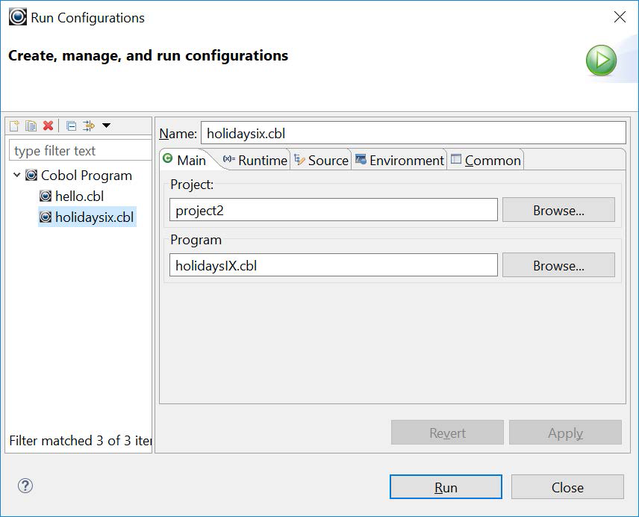Click the Run button
The image size is (639, 517).
[445, 487]
